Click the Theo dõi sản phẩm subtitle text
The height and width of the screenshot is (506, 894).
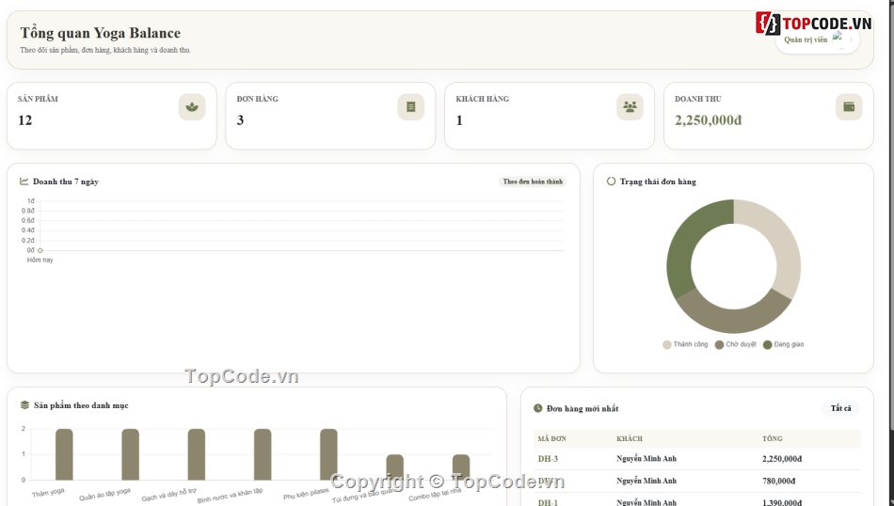click(105, 50)
